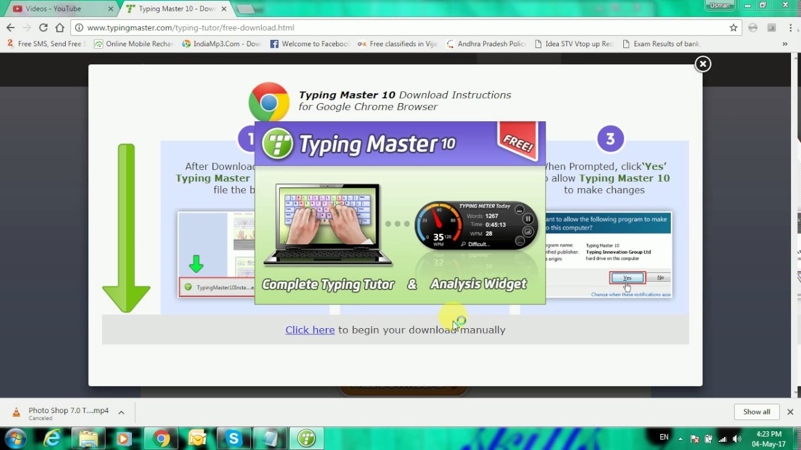This screenshot has height=450, width=801.
Task: Click the Google Chrome taskbar icon
Action: [x=161, y=439]
